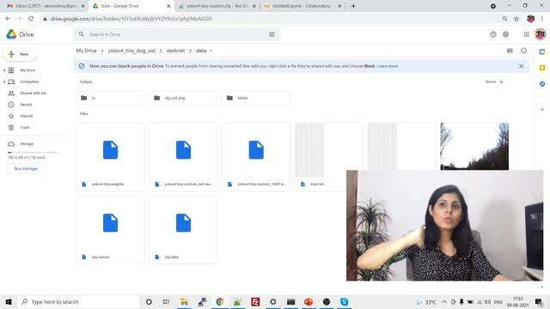Reverse the Name sort direction arrow
This screenshot has height=309, width=550.
tap(501, 82)
